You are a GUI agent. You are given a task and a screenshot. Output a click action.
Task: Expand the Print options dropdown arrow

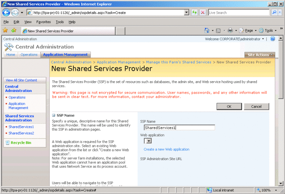click(x=236, y=30)
